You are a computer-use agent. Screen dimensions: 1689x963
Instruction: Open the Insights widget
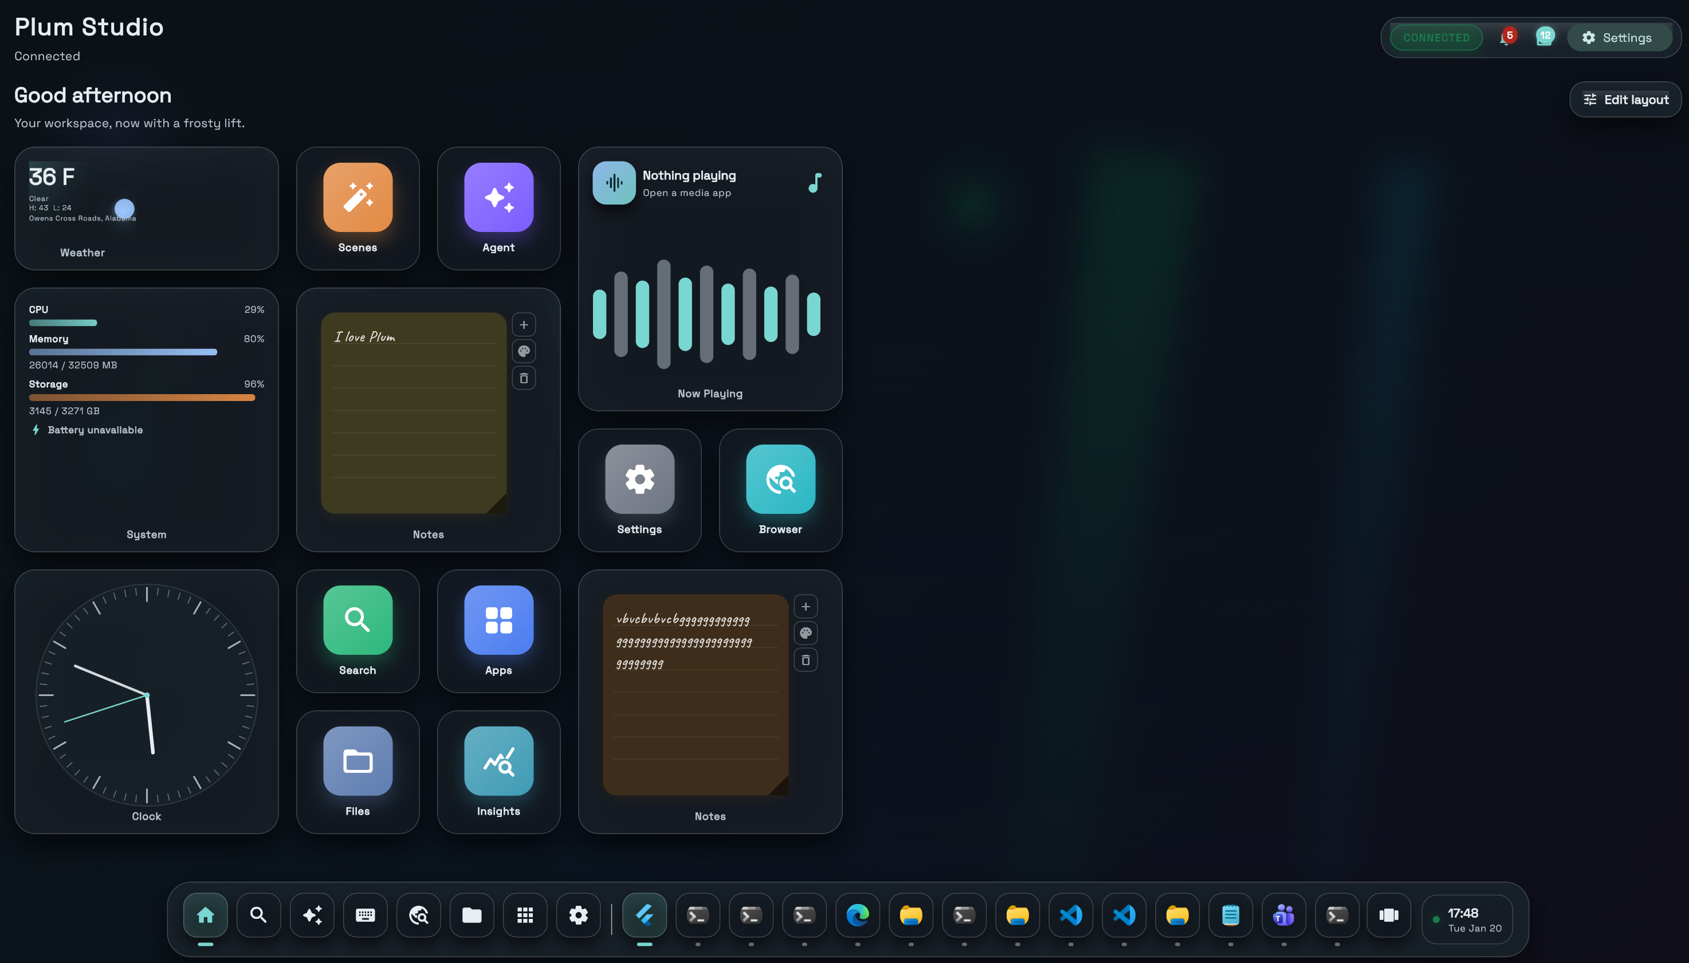click(x=498, y=761)
